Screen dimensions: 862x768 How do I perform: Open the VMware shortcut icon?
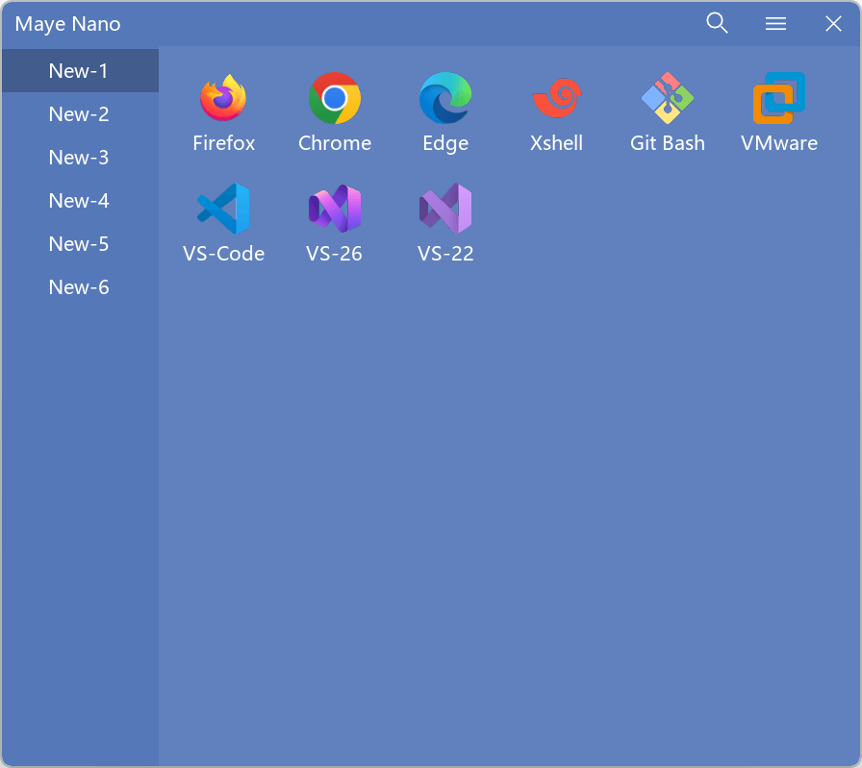coord(778,98)
